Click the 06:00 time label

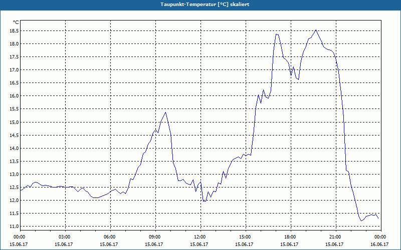coord(110,237)
